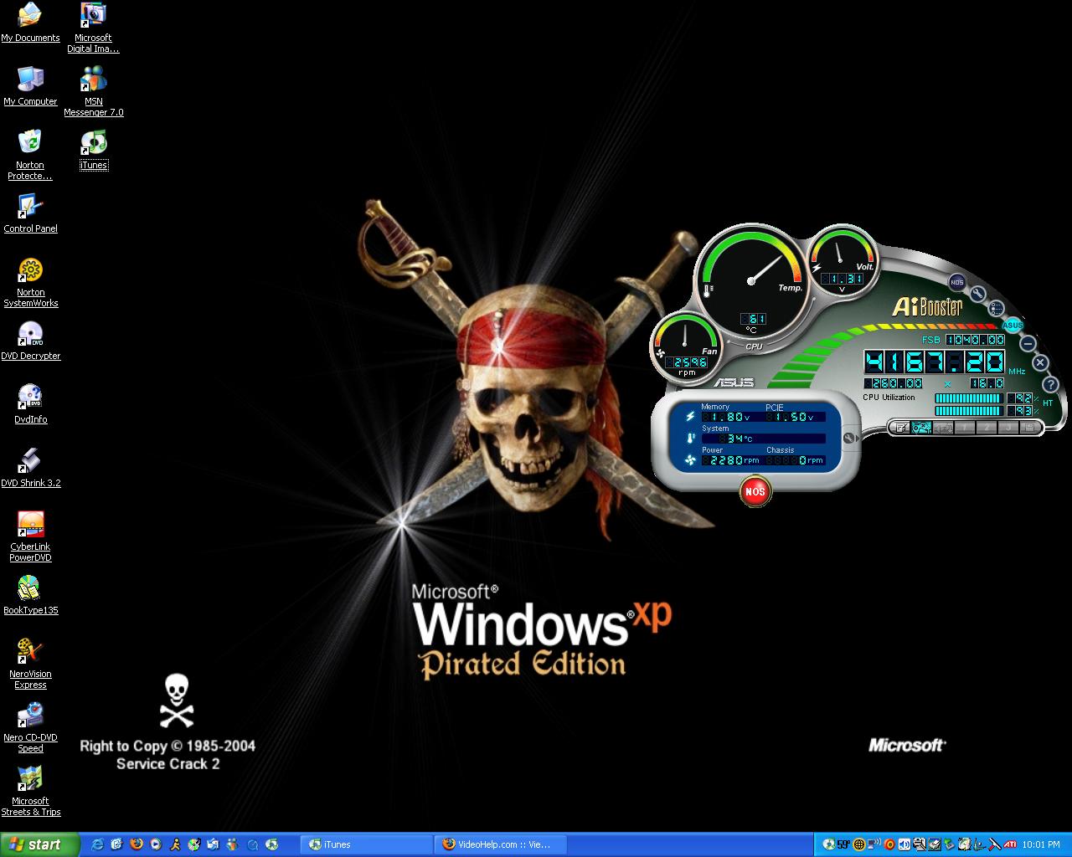
Task: Launch AOL Instant Messenger running man Quick Launch icon
Action: coord(175,844)
